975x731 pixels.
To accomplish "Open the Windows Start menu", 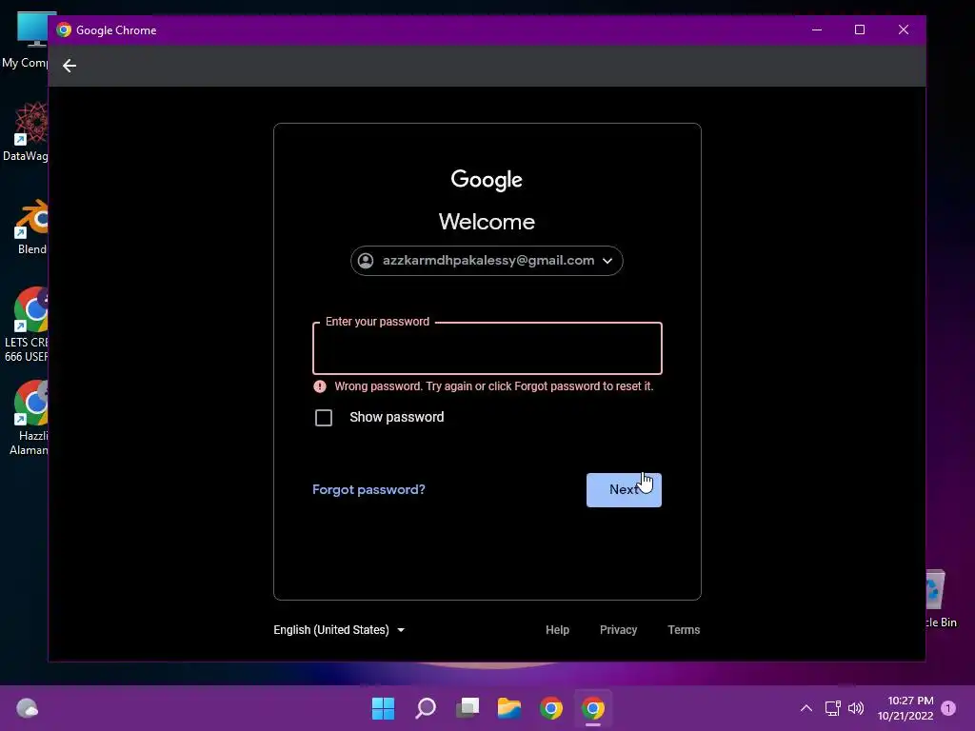I will tap(383, 708).
